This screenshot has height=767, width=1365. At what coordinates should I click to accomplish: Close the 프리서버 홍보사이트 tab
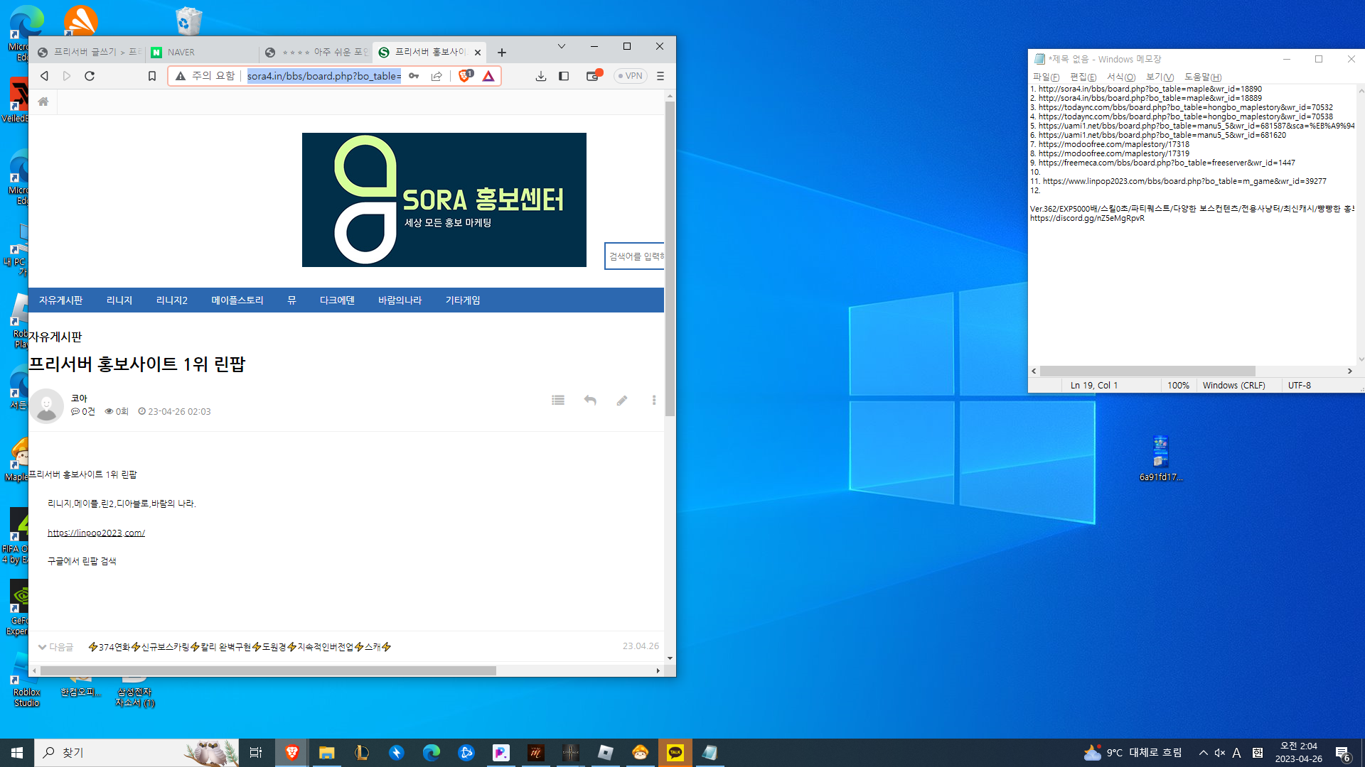[478, 53]
